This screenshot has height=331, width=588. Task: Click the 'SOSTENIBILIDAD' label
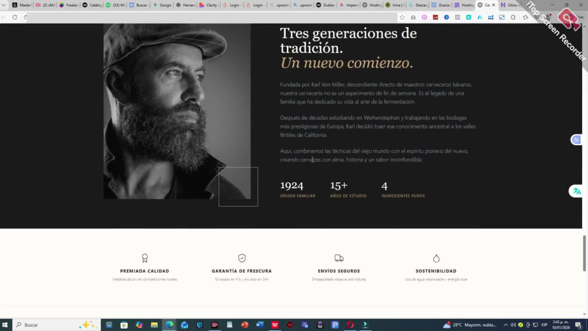[436, 271]
